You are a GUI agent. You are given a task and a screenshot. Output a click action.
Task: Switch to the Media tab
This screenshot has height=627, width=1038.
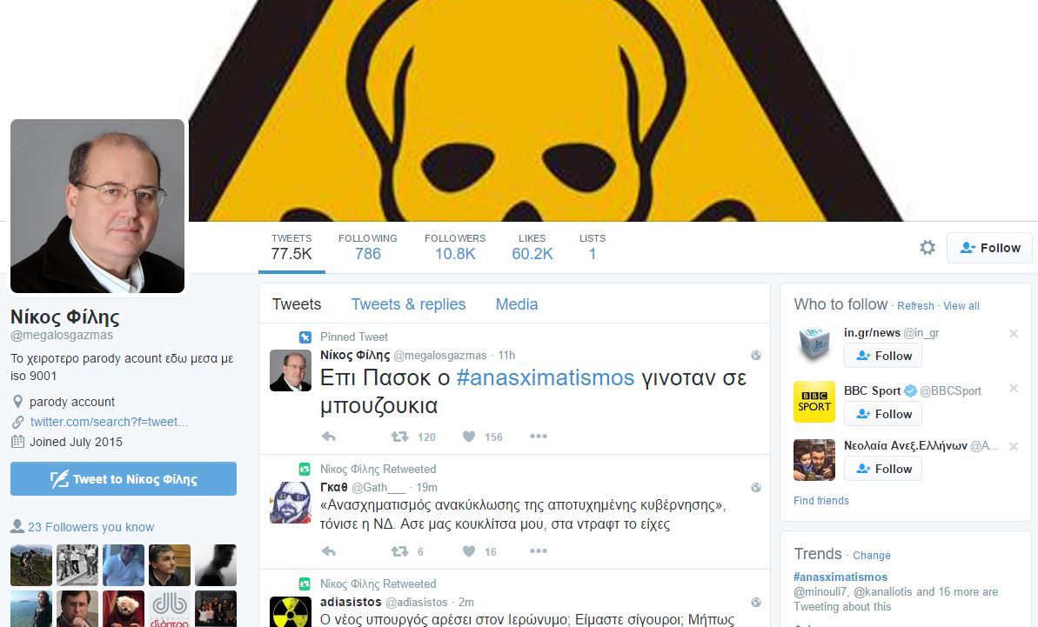(x=516, y=304)
